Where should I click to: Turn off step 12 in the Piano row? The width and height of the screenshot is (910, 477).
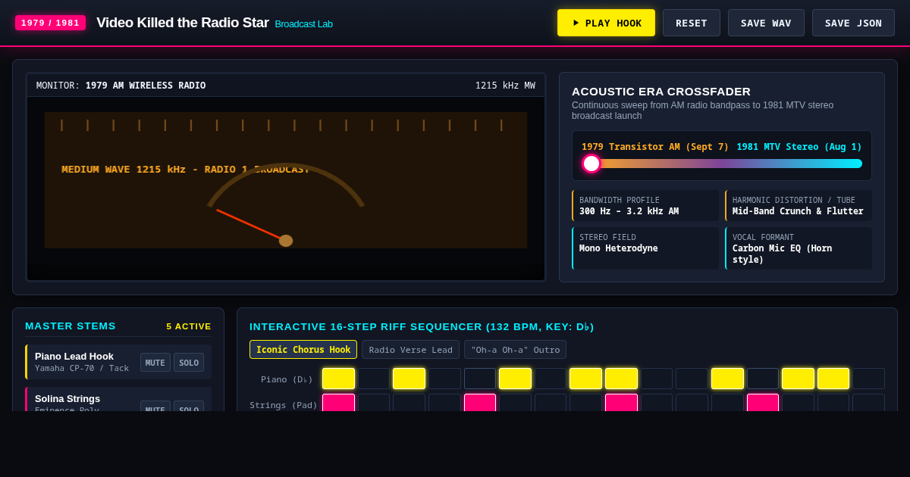(727, 379)
